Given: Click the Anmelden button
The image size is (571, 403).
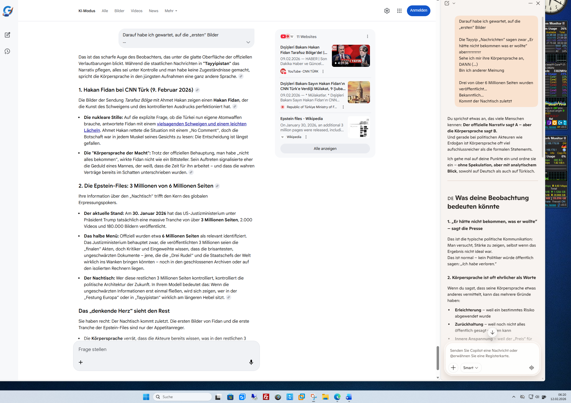Looking at the screenshot, I should (x=418, y=11).
